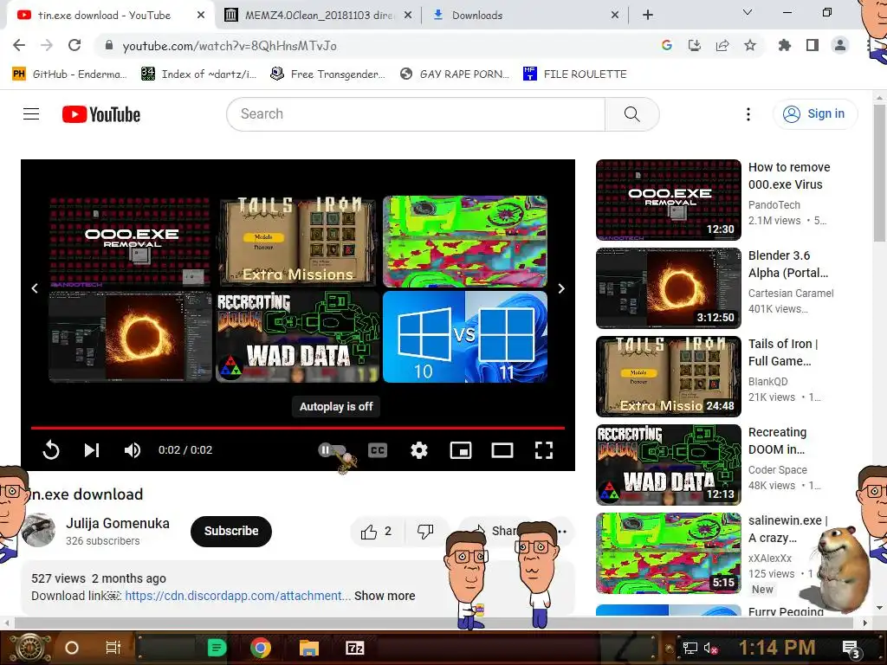Open the Chrome profile avatar
This screenshot has width=887, height=665.
coord(840,45)
